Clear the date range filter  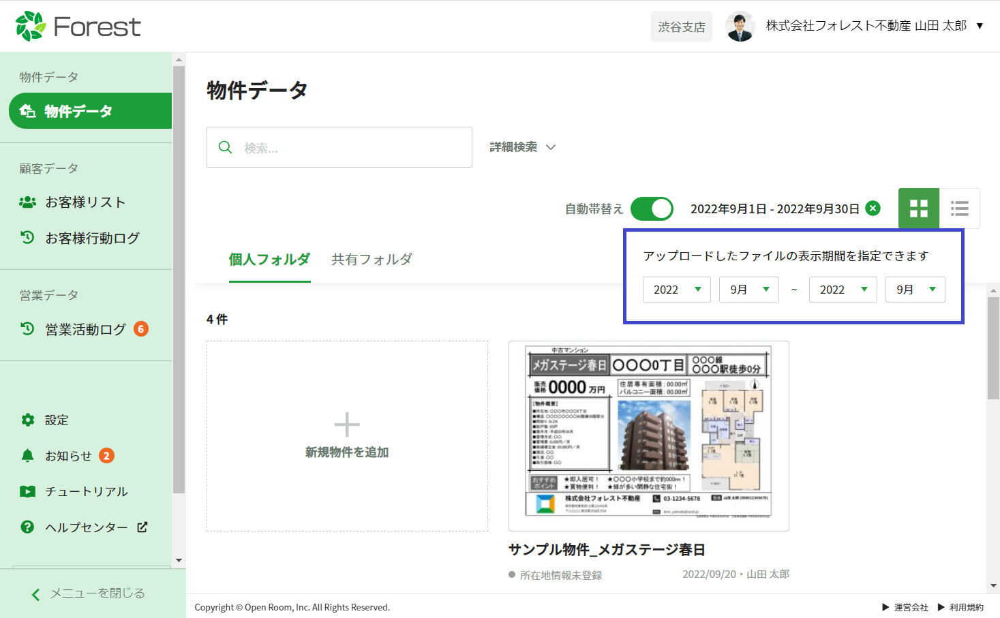[x=873, y=208]
